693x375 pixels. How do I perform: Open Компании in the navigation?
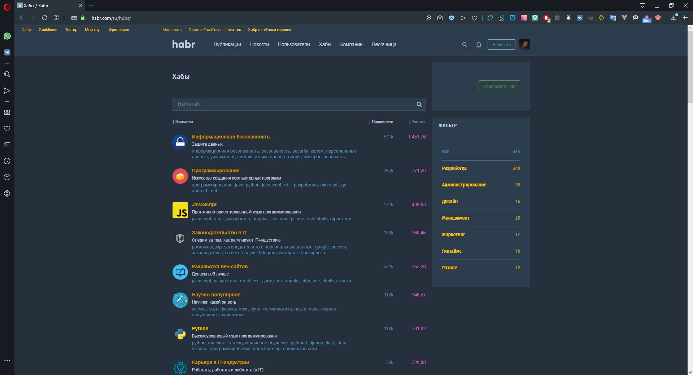tap(351, 44)
